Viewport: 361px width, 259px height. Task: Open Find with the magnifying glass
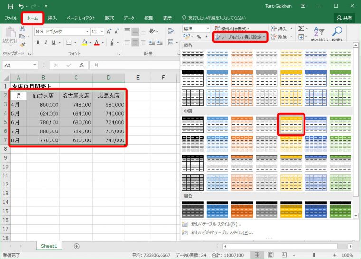pos(337,31)
